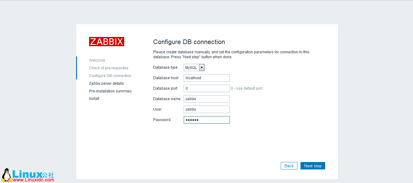Click the Welcome step in the sidebar
Viewport: 413px width, 183px height.
pyautogui.click(x=97, y=60)
